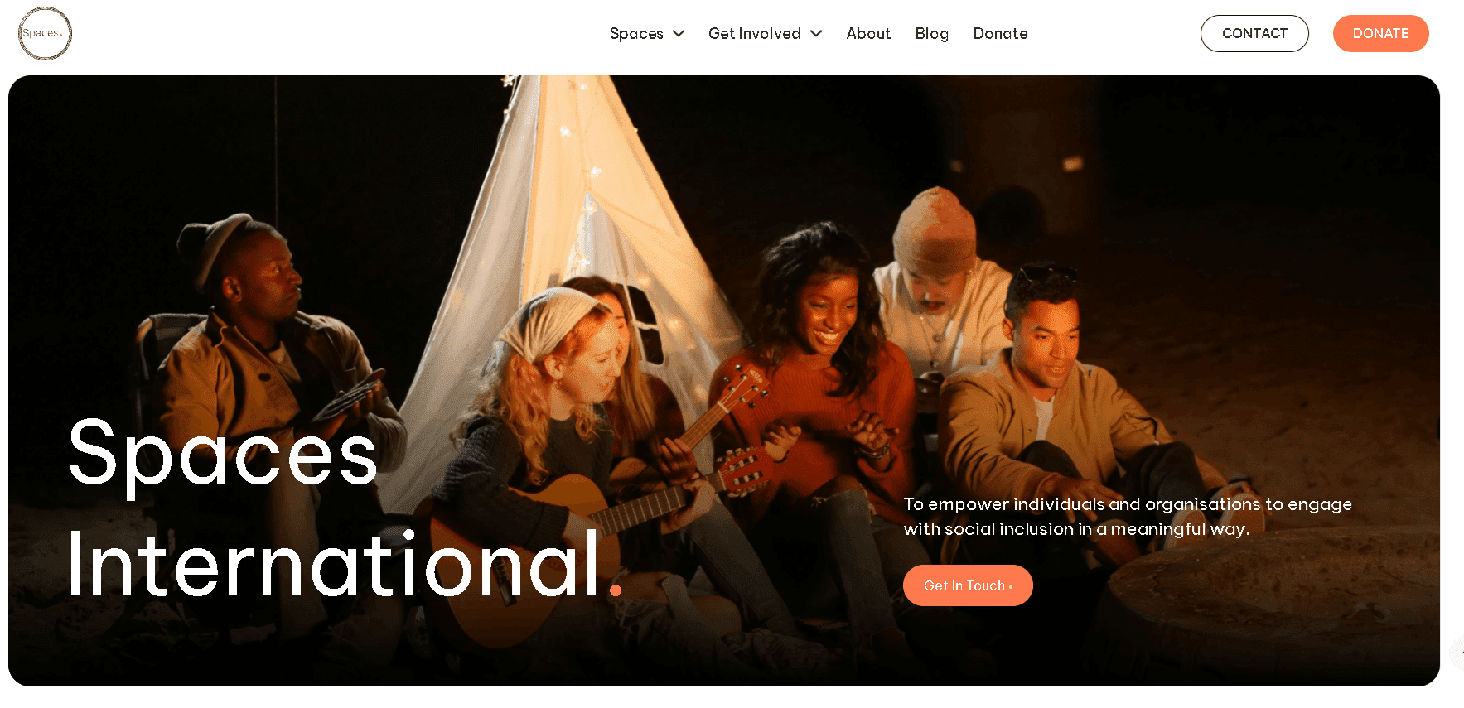Open the Spaces navigation menu label

pyautogui.click(x=636, y=33)
